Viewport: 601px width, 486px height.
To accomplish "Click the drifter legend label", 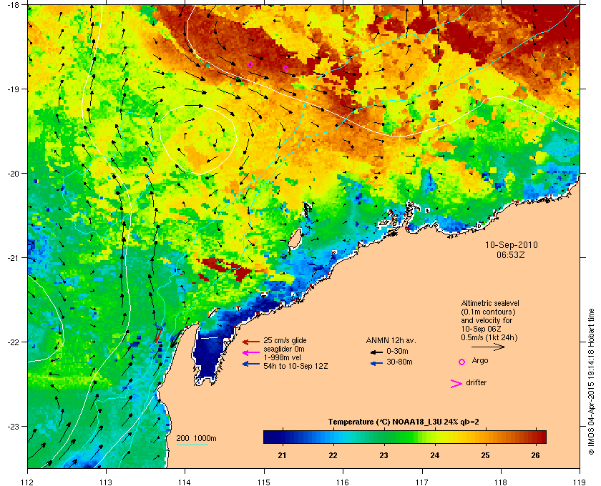I will tap(476, 382).
